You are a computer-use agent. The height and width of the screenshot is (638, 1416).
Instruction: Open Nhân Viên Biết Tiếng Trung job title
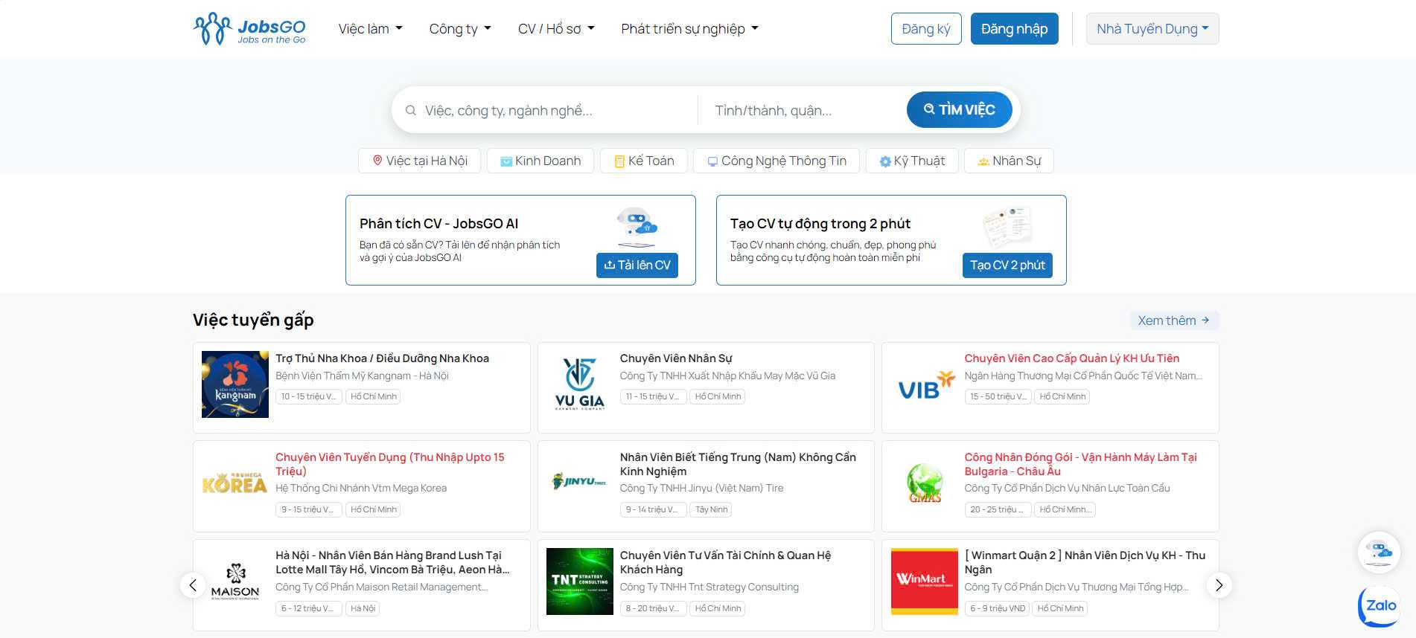click(738, 464)
